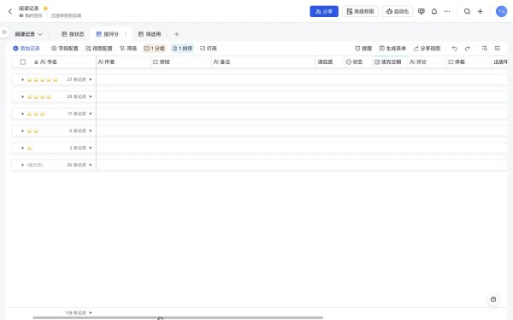
Task: Expand the five-star rating group
Action: click(22, 79)
